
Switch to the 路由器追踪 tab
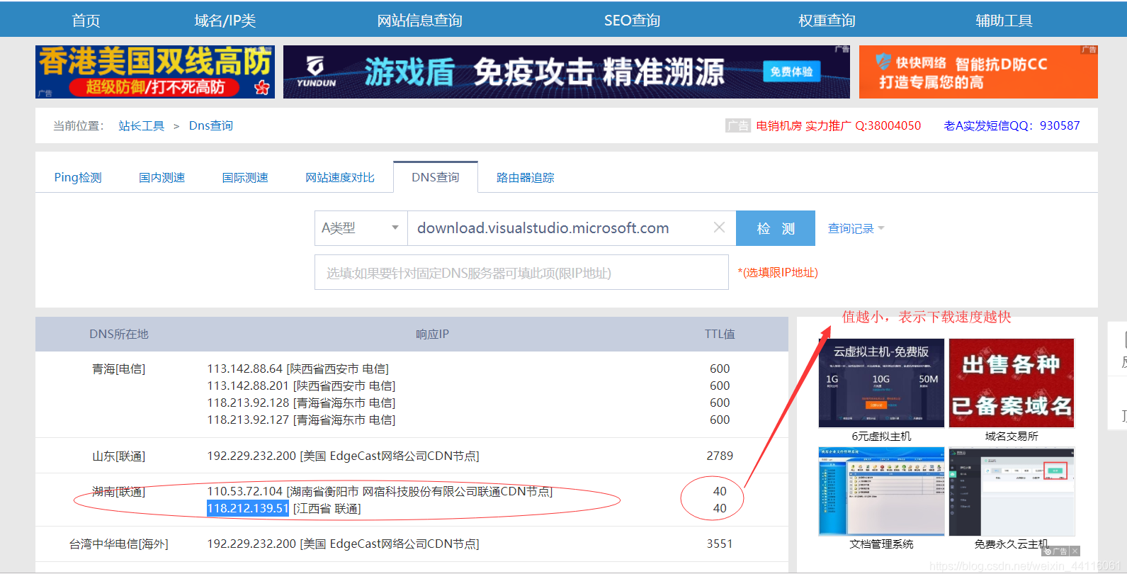525,177
